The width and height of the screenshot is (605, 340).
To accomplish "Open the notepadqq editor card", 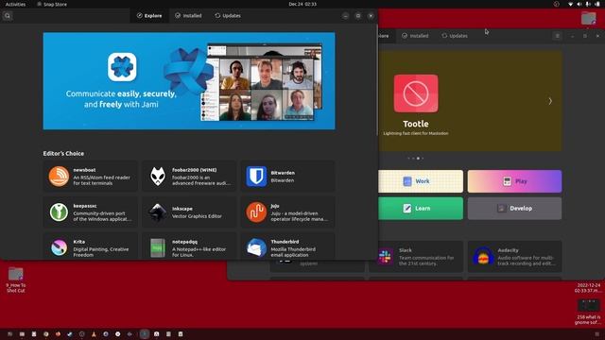I will [189, 246].
